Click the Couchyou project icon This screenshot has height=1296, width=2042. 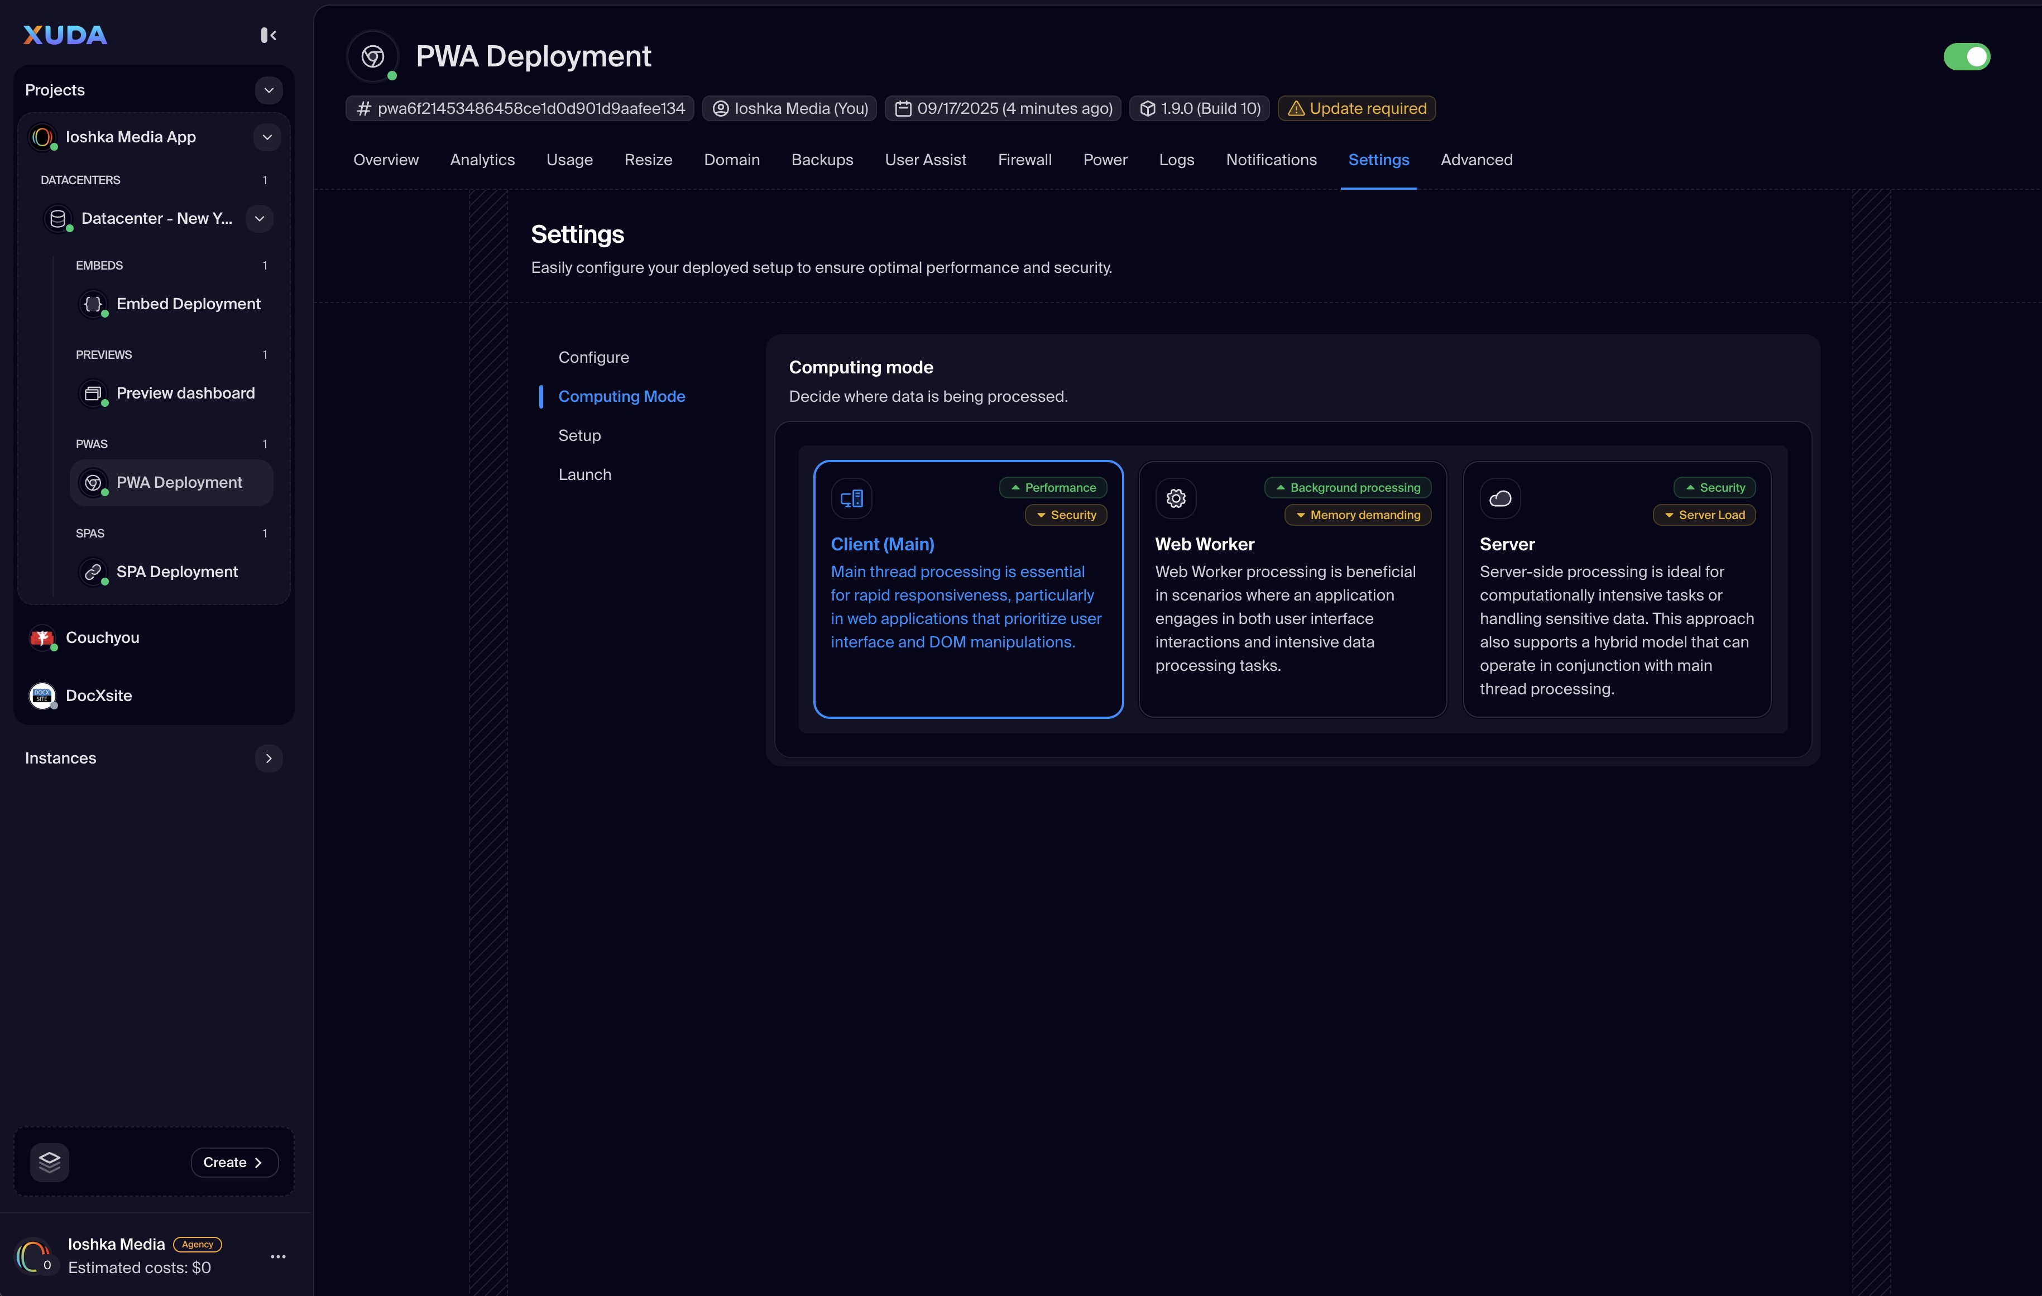tap(41, 639)
